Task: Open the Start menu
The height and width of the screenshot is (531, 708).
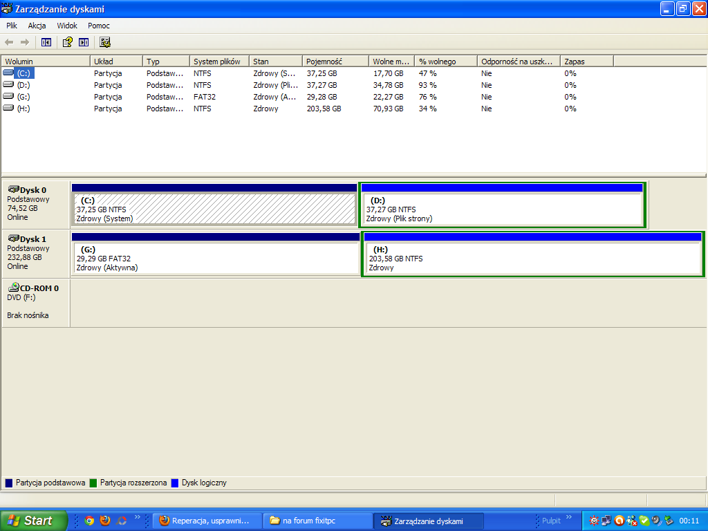Action: pyautogui.click(x=33, y=521)
